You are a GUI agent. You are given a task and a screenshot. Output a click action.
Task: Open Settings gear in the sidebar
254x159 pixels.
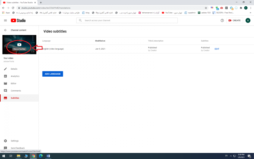click(x=5, y=141)
